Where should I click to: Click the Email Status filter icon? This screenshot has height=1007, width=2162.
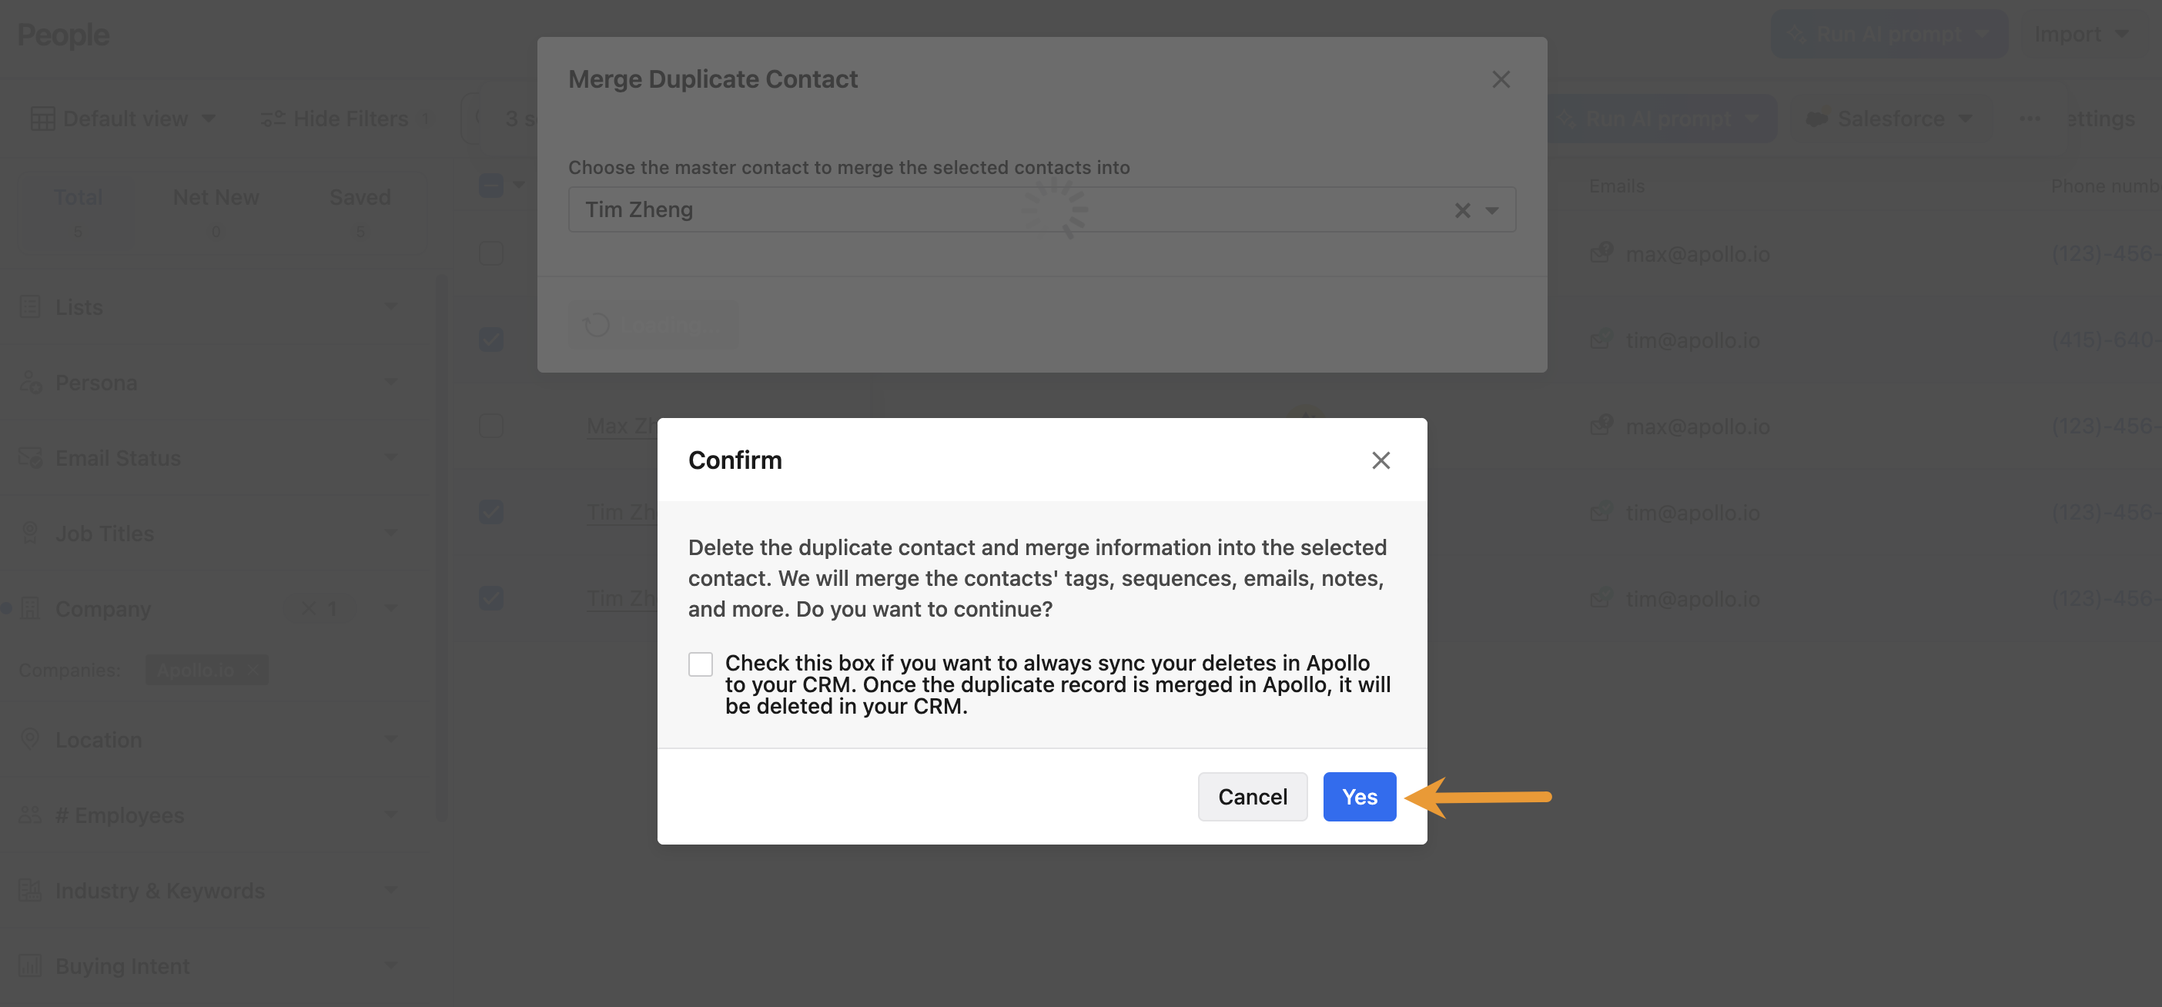30,458
